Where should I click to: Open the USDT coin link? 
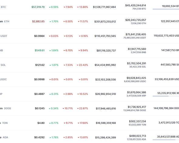4,36
